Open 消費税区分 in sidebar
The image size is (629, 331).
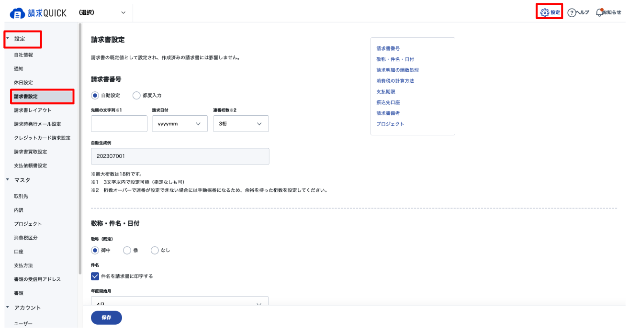[26, 238]
